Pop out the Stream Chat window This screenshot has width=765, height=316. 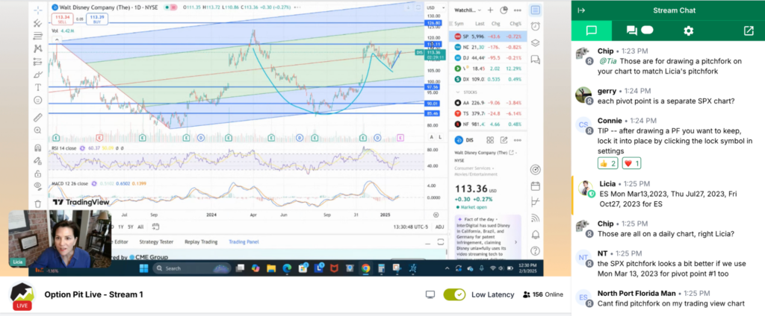pyautogui.click(x=749, y=31)
